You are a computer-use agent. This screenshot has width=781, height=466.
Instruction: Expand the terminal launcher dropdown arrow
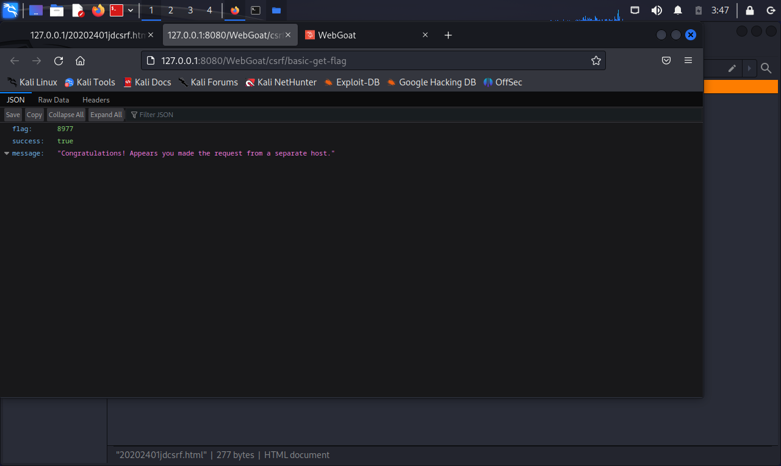(x=131, y=10)
